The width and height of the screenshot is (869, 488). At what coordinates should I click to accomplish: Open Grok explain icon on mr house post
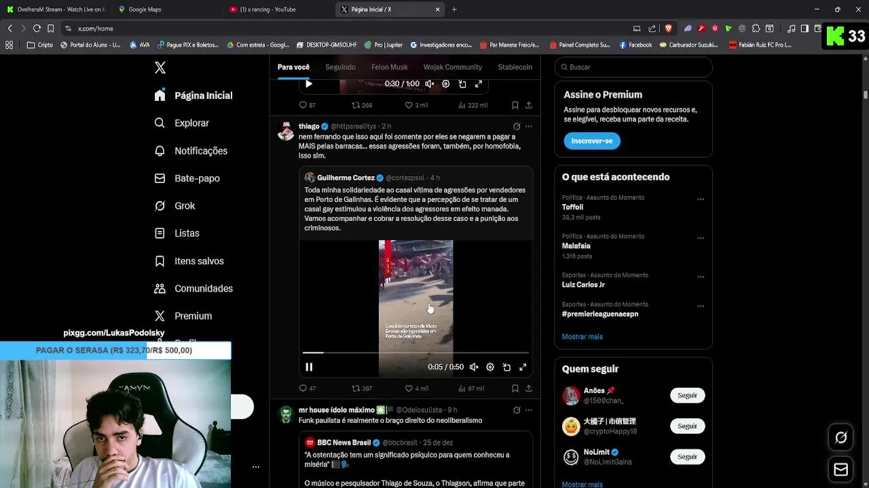tap(517, 410)
